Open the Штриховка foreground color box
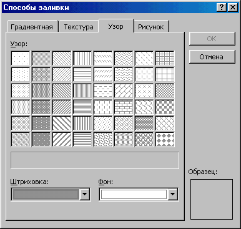 [46, 194]
